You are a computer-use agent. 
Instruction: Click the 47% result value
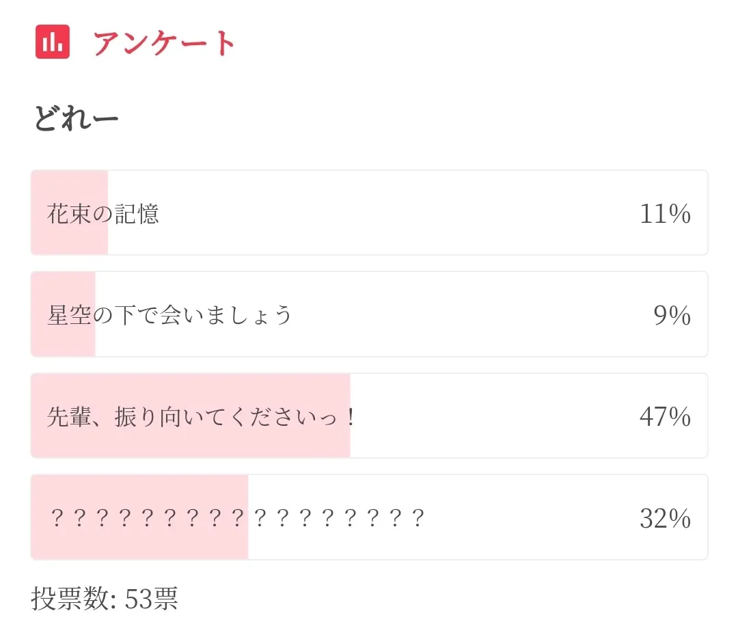point(665,416)
